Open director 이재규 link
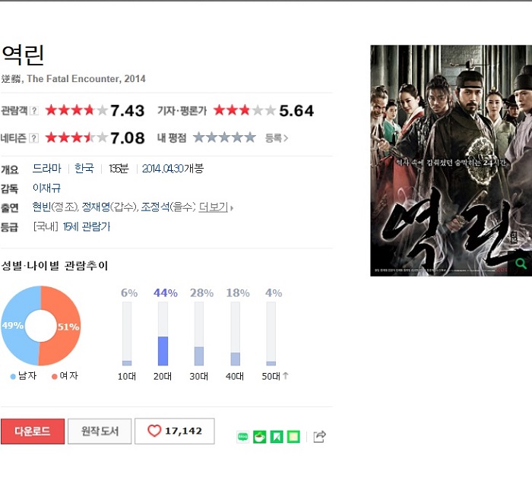 pyautogui.click(x=46, y=188)
